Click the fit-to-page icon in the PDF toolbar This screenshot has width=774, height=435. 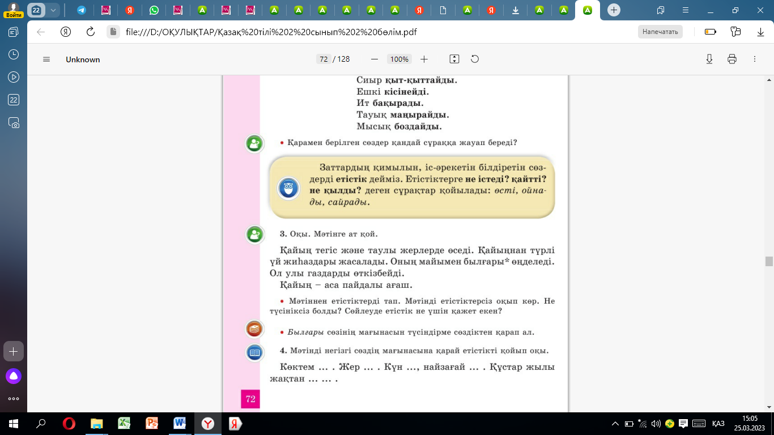point(454,59)
